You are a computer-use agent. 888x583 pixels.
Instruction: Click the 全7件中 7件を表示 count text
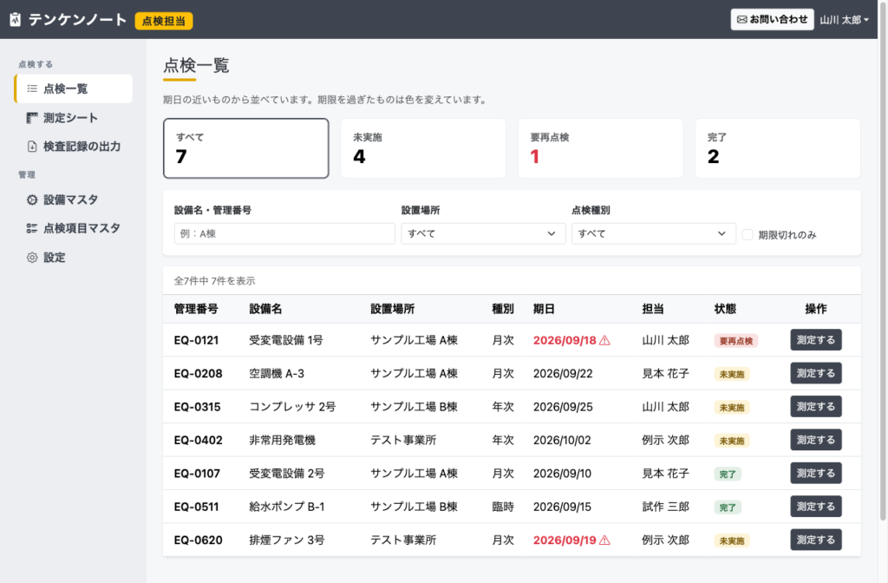[x=215, y=280]
